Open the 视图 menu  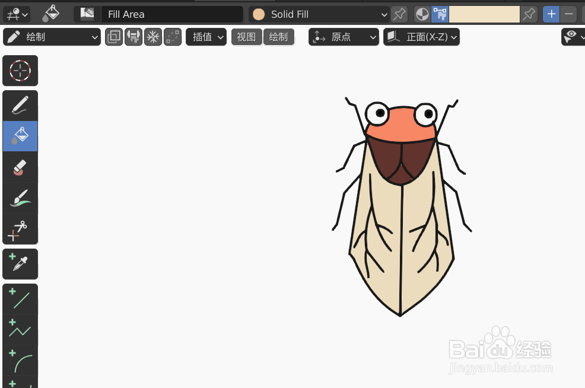[x=246, y=37]
